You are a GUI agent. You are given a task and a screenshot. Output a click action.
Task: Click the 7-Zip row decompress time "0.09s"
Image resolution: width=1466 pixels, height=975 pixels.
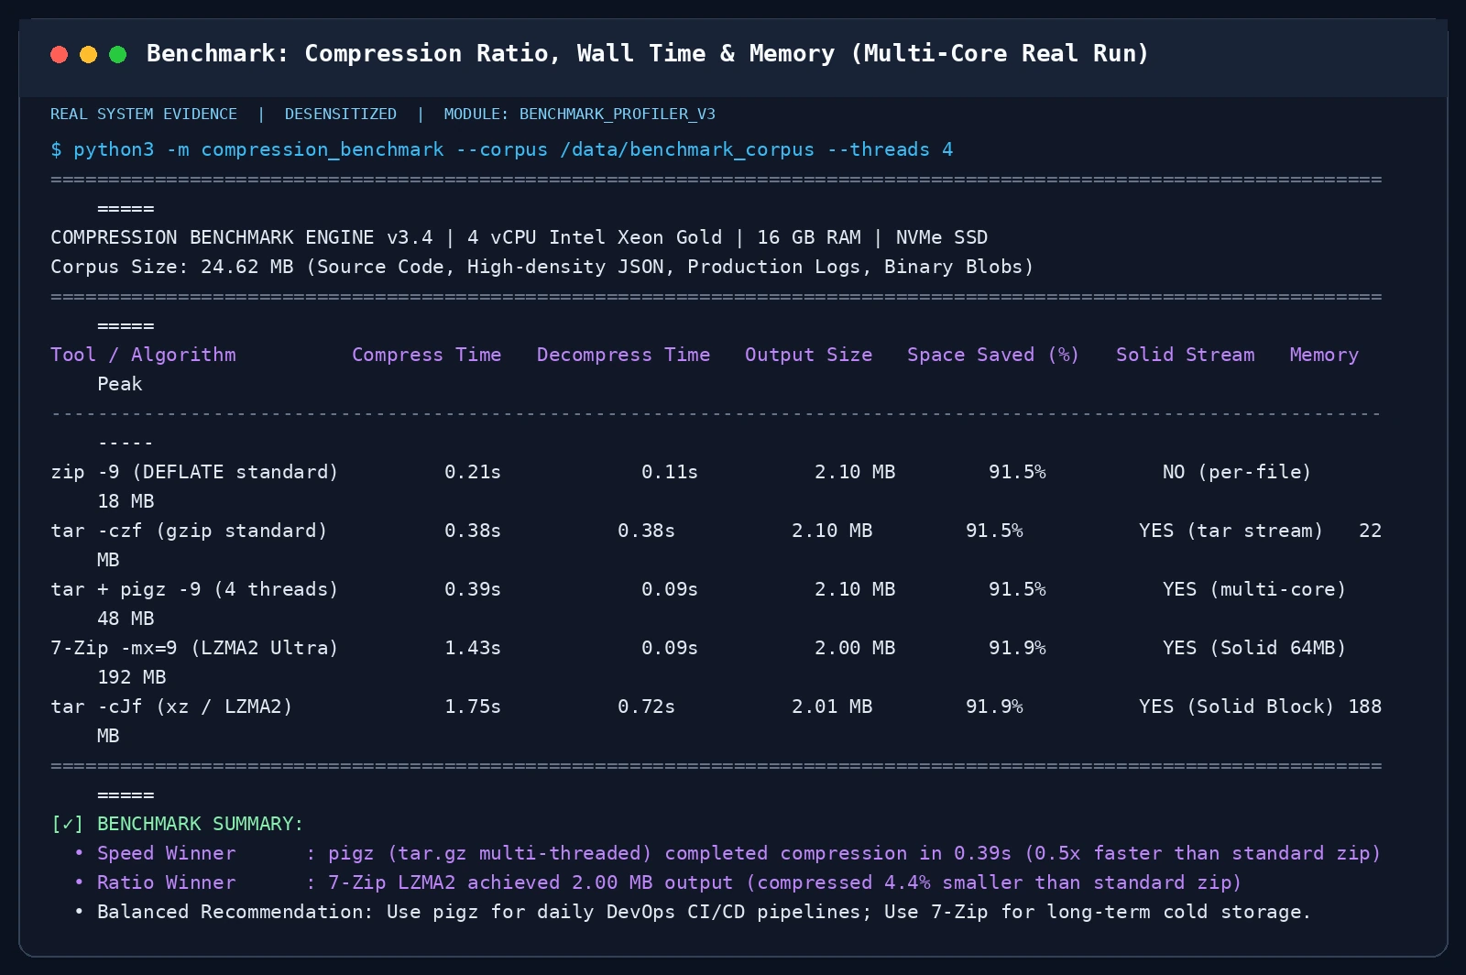click(670, 648)
